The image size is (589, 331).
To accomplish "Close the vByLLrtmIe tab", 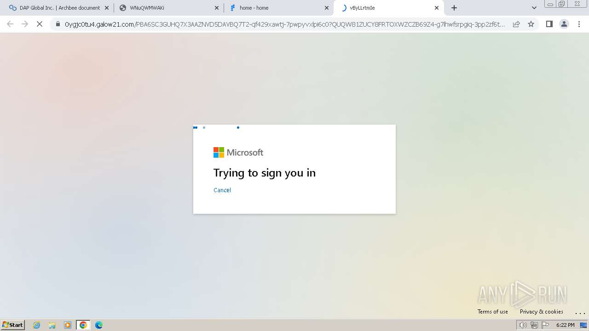I will click(x=437, y=8).
